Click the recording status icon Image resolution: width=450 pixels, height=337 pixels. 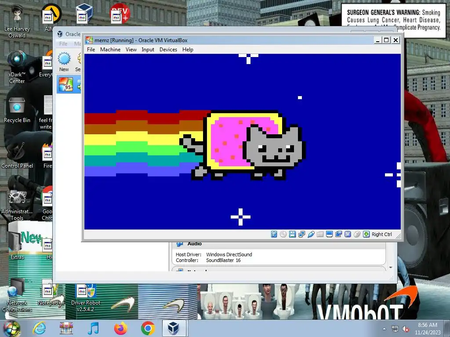[x=338, y=234]
